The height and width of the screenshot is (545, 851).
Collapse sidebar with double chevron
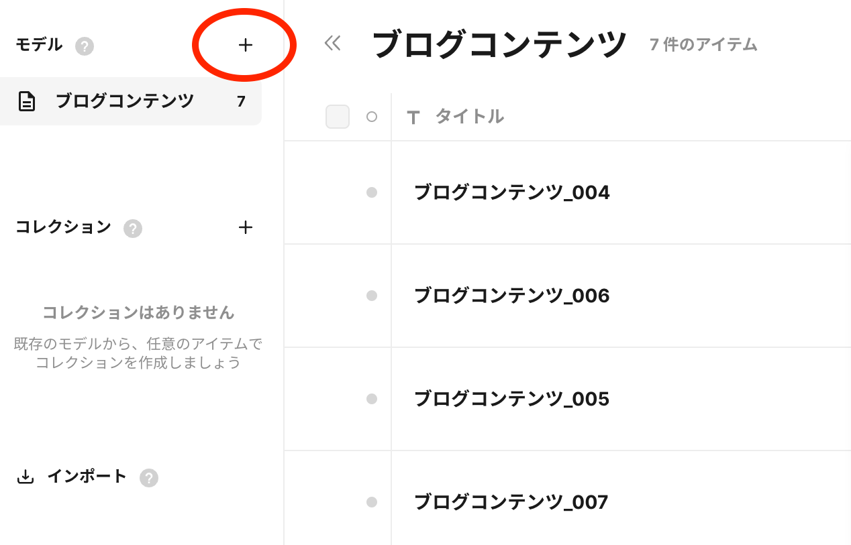click(x=332, y=44)
